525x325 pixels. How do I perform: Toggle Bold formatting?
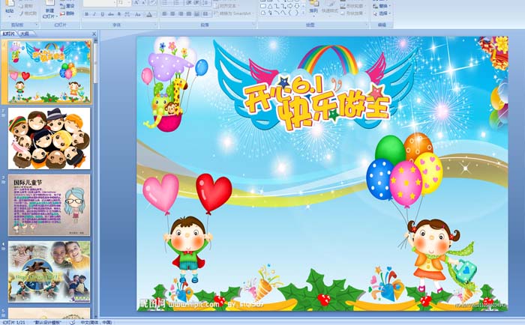tap(87, 14)
